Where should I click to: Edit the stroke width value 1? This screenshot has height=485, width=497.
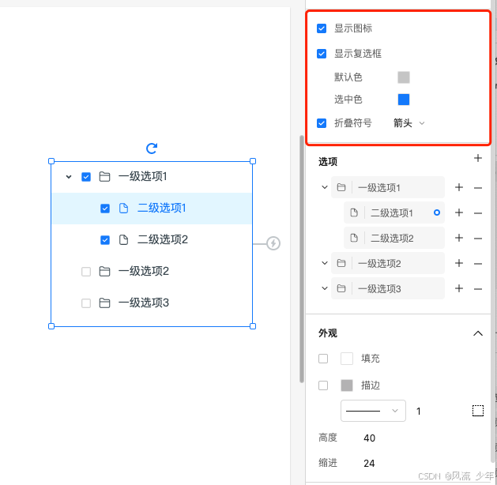pyautogui.click(x=419, y=412)
